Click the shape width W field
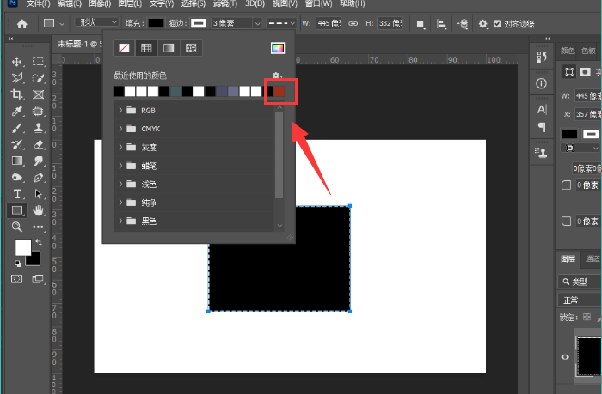 [x=329, y=24]
